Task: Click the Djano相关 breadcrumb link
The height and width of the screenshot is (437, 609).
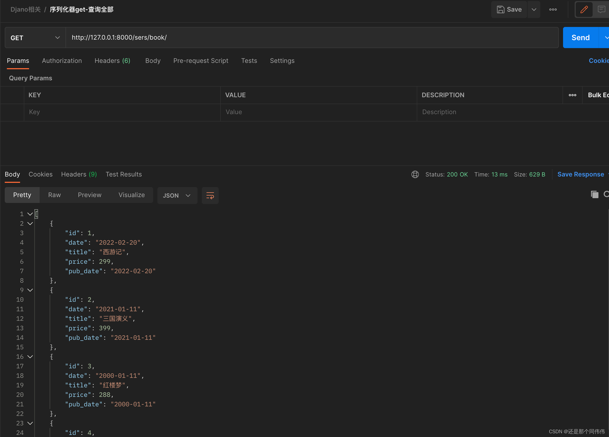Action: pos(26,10)
